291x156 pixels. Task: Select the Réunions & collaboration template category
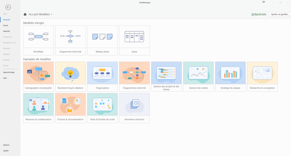(38, 104)
